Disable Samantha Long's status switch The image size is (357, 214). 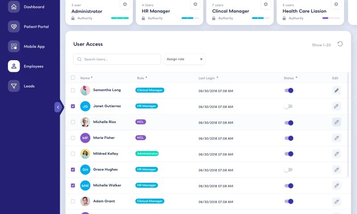coord(289,91)
